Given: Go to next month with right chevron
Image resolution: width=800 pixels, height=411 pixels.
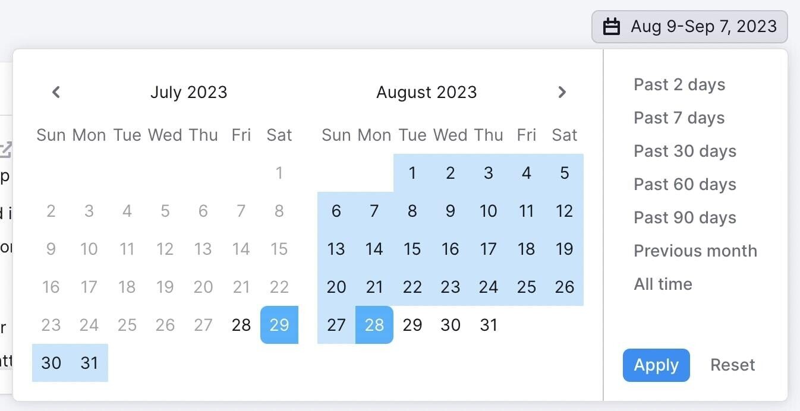Looking at the screenshot, I should pyautogui.click(x=562, y=92).
